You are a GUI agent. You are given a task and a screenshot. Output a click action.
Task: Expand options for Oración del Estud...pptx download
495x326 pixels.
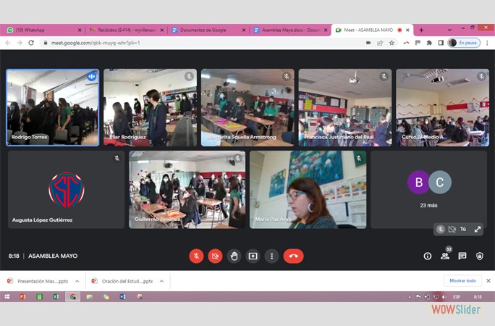coord(161,281)
